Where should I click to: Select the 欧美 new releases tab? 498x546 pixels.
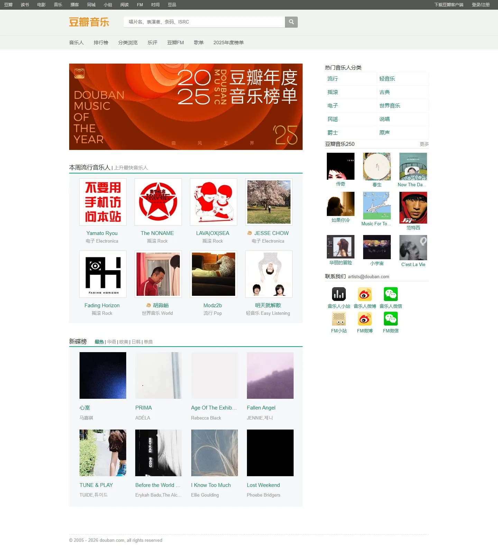point(124,342)
